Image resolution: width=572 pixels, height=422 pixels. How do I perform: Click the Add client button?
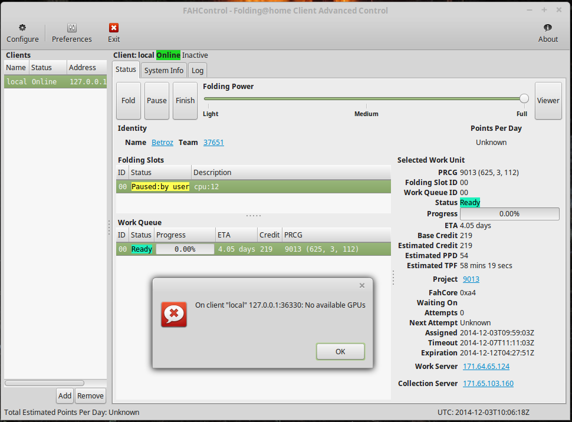[x=65, y=395]
